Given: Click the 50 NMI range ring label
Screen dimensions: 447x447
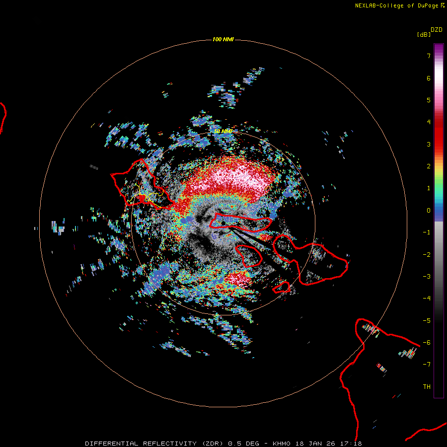Looking at the screenshot, I should 223,131.
